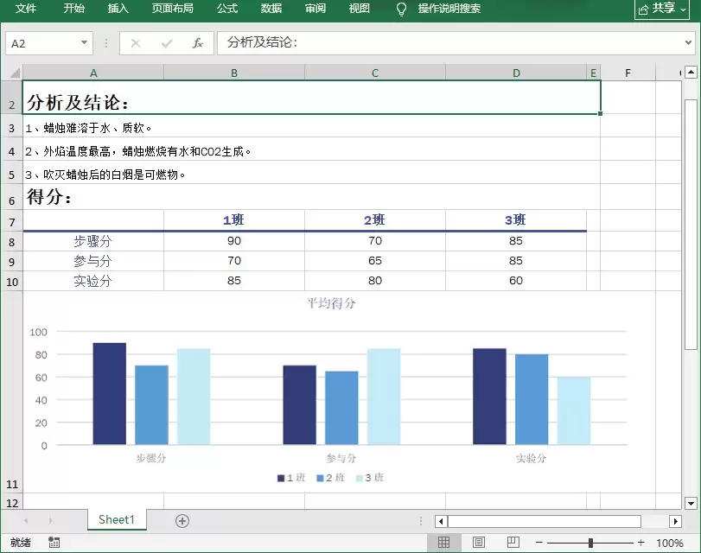The height and width of the screenshot is (553, 701).
Task: Click the next sheet navigation arrow
Action: tap(50, 521)
